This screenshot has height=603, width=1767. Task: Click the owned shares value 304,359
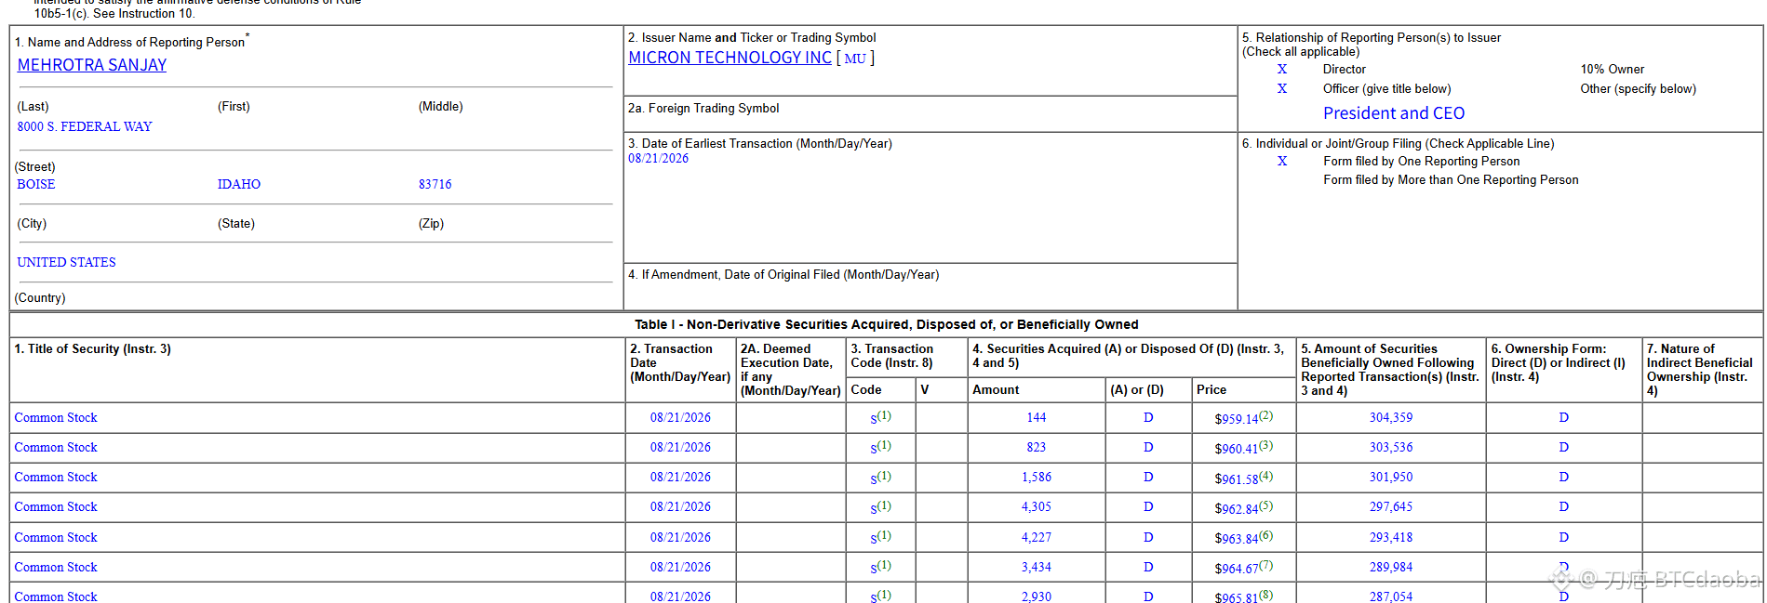(1391, 418)
